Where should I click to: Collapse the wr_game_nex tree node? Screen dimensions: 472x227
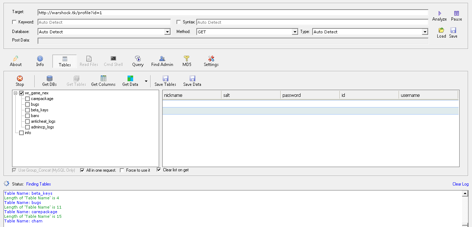pos(16,93)
